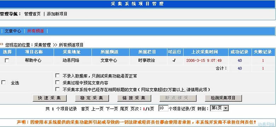
Task: Click the 链接采集 button
Action: [x=134, y=98]
